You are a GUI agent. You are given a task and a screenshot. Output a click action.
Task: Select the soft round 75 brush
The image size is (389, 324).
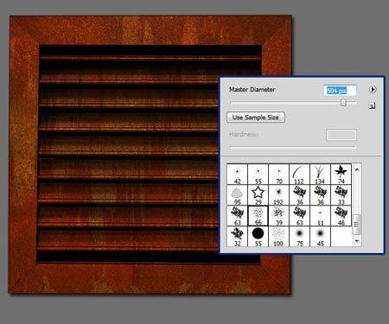tap(299, 237)
